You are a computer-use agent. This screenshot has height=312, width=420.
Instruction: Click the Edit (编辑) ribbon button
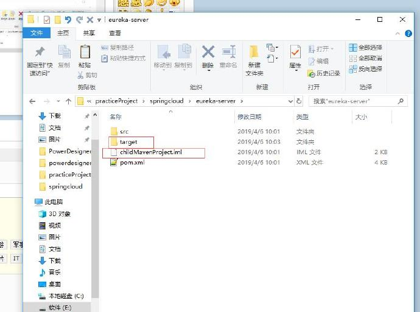click(318, 61)
